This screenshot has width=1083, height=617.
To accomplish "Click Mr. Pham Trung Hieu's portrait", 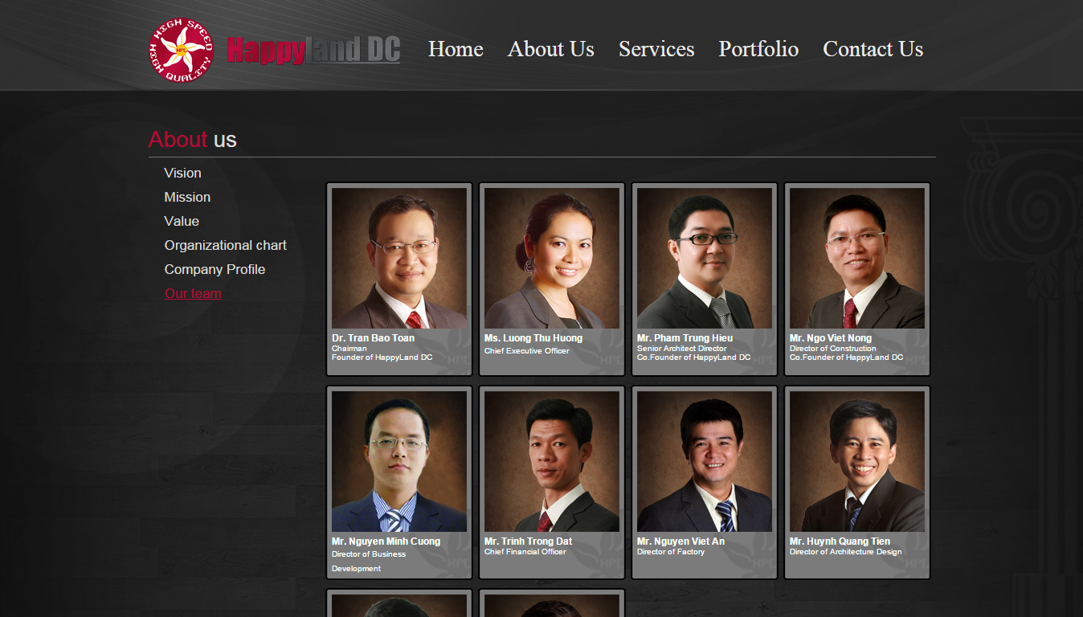I will click(705, 258).
